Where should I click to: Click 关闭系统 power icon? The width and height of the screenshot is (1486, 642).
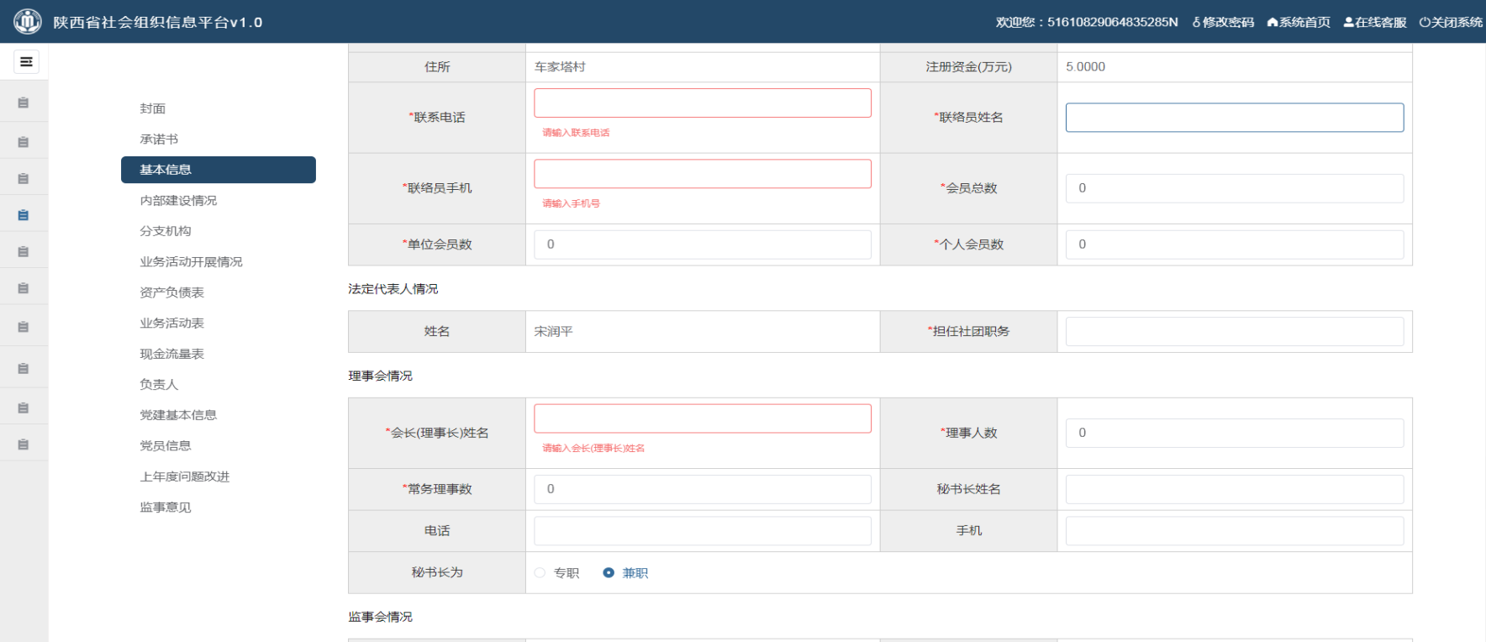[x=1451, y=23]
